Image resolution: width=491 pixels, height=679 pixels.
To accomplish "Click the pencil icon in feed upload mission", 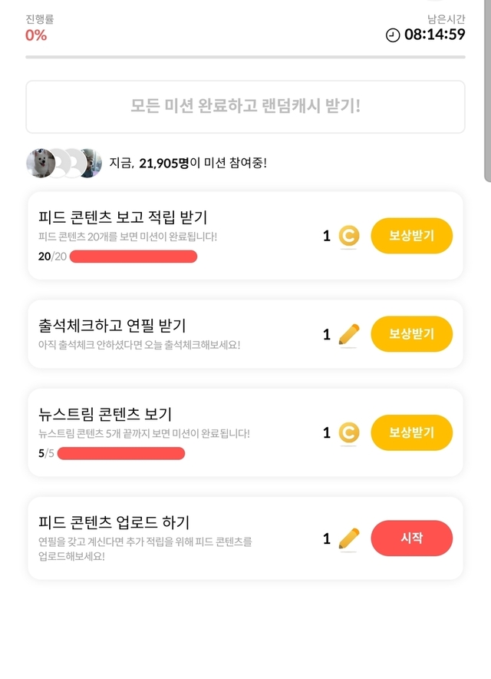I will click(349, 539).
